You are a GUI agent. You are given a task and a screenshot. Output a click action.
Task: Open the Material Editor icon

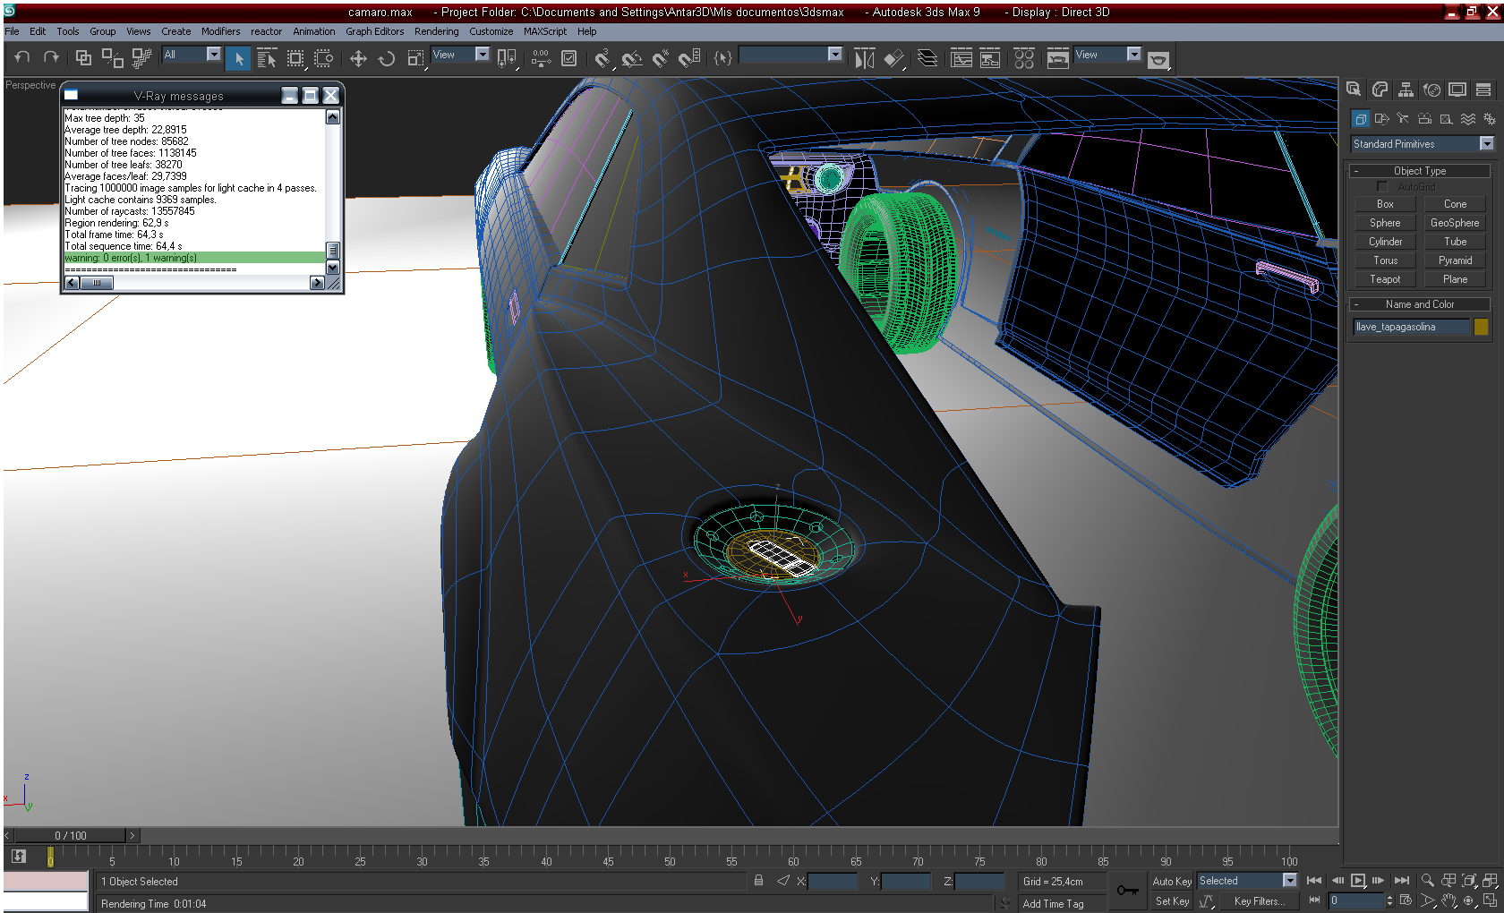coord(1024,59)
